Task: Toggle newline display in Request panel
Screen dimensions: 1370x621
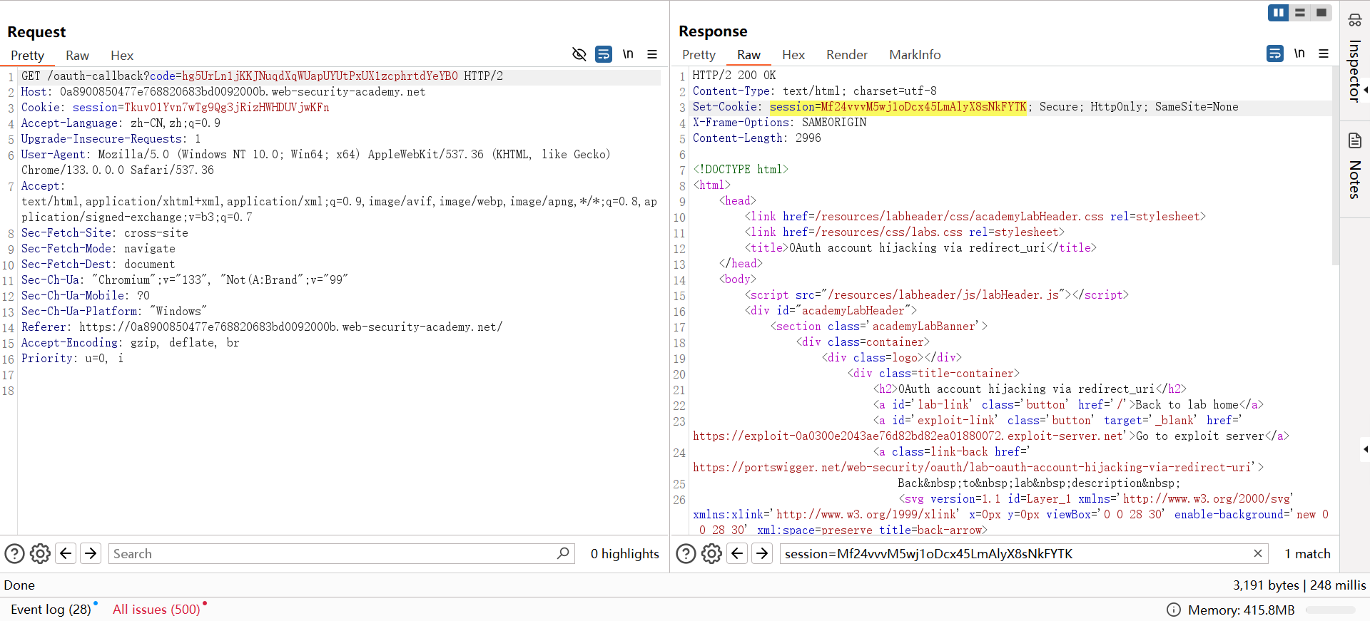Action: [x=628, y=54]
